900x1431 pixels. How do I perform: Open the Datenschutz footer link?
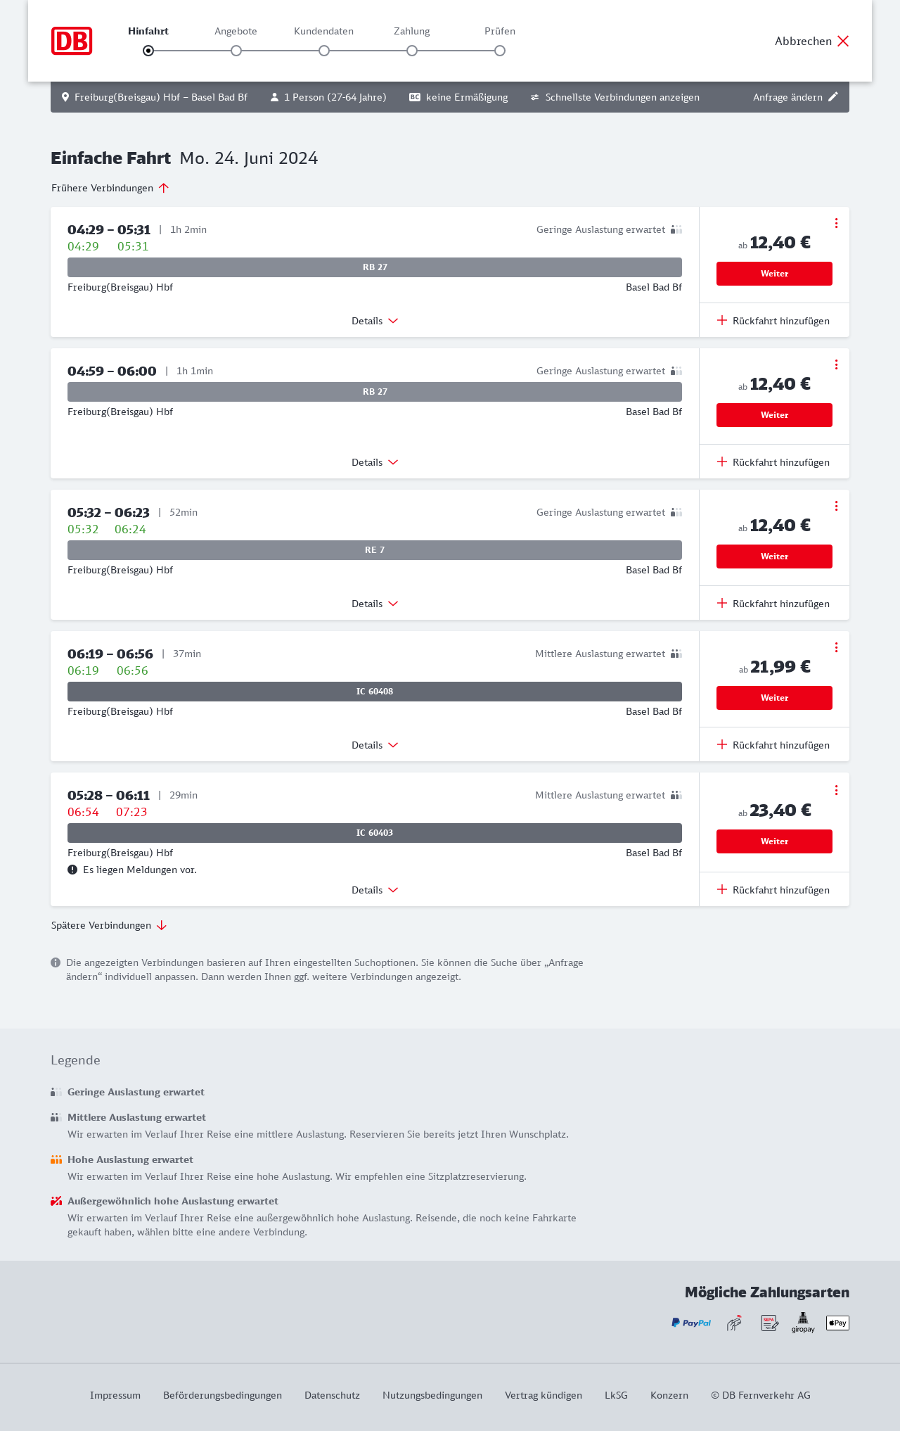(332, 1395)
